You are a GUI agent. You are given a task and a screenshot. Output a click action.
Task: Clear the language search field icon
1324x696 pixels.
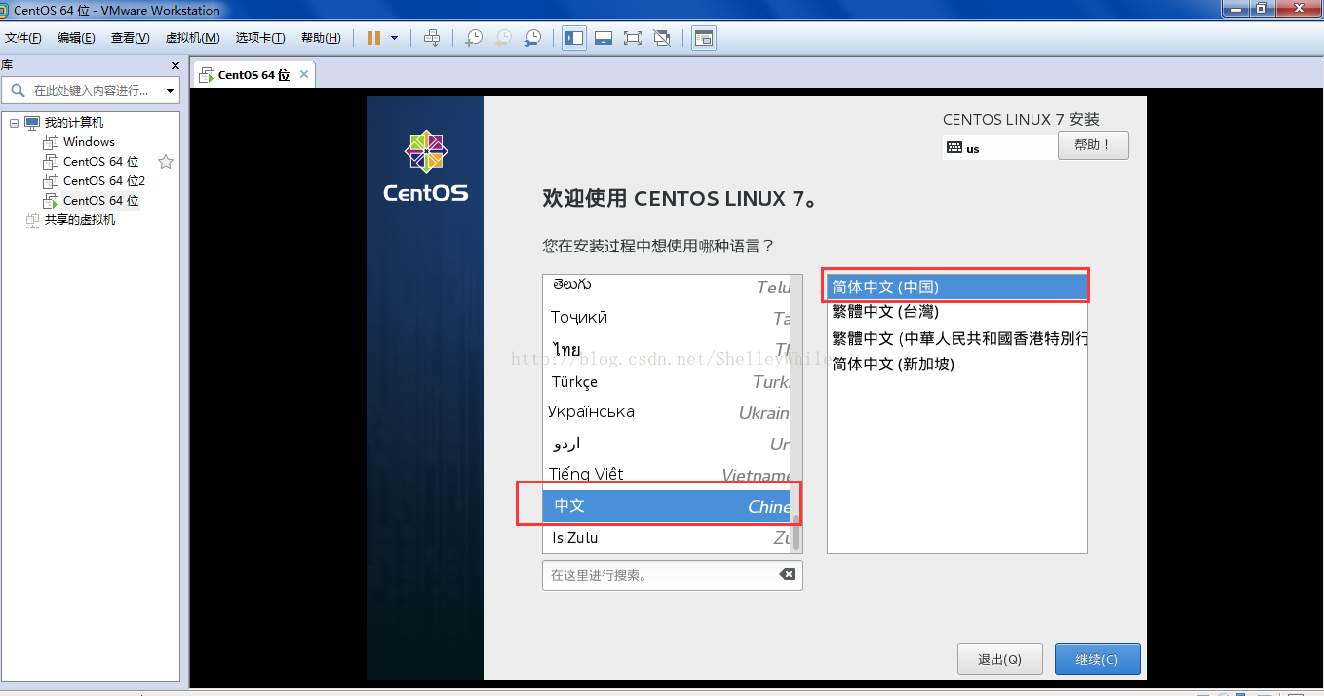click(x=787, y=575)
